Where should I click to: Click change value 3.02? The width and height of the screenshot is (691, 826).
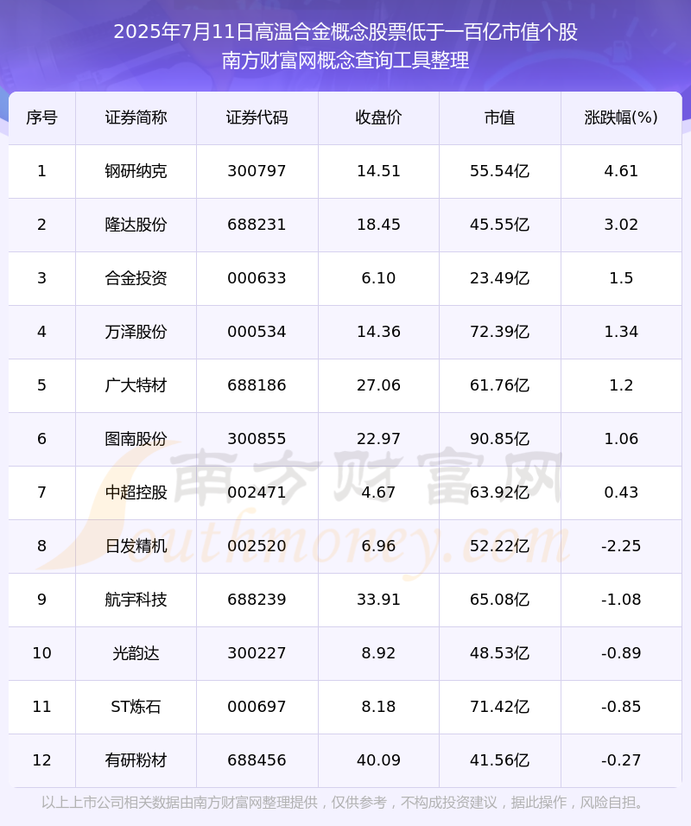coord(622,225)
